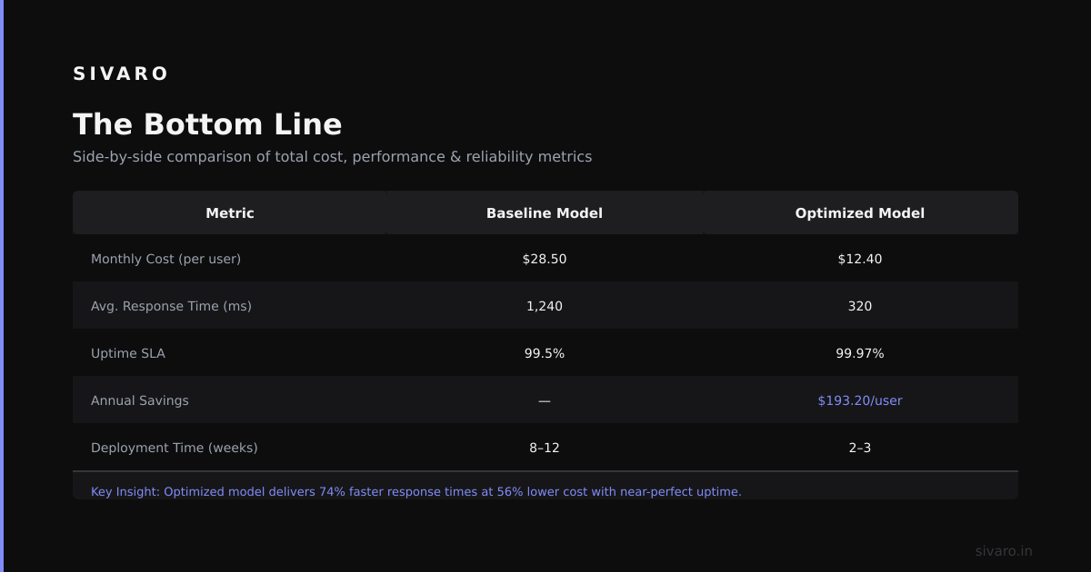Click the Key Insight summary text
1091x572 pixels.
[416, 491]
